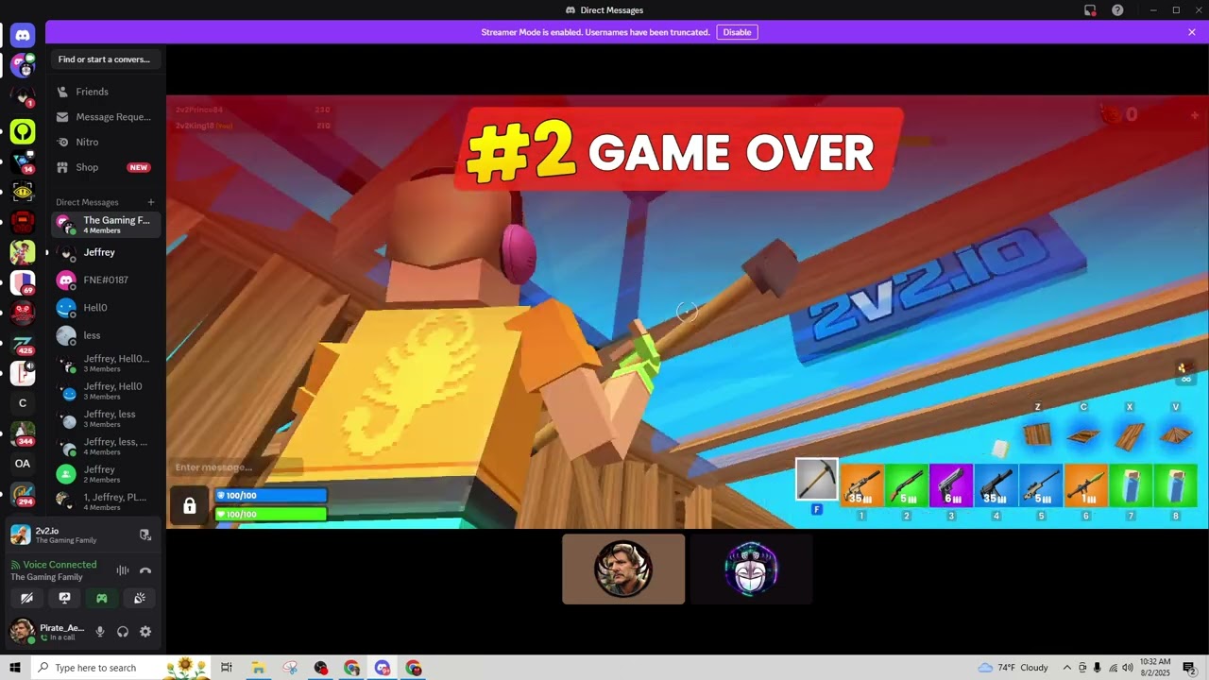Click the 2v2.io activity leave icon

click(x=145, y=535)
